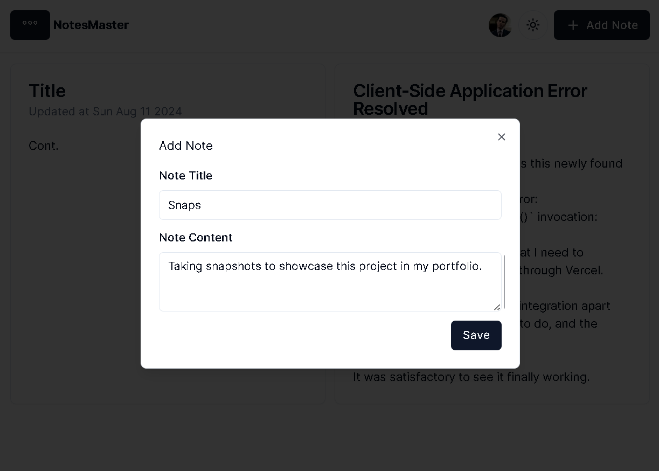Click the Add Note dialog heading

pos(186,146)
